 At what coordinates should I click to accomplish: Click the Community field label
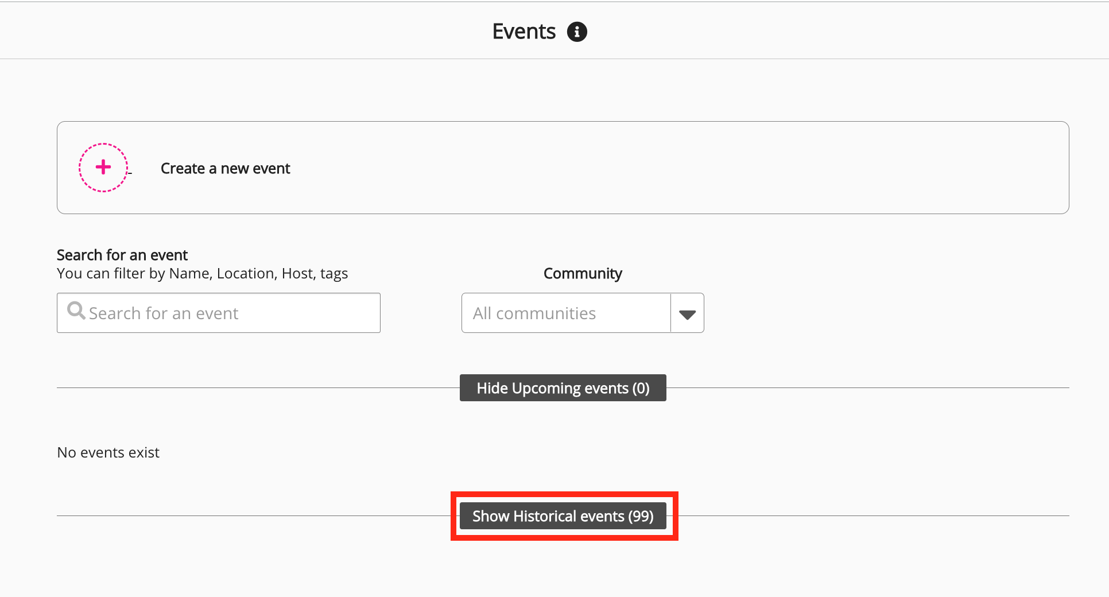[x=582, y=274]
